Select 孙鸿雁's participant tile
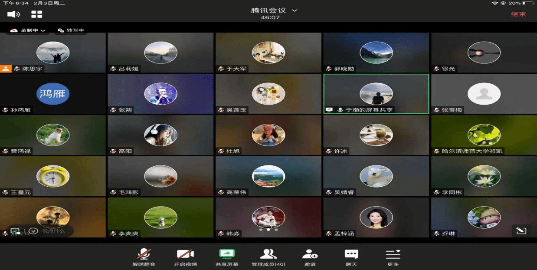The height and width of the screenshot is (270, 537). click(x=52, y=94)
